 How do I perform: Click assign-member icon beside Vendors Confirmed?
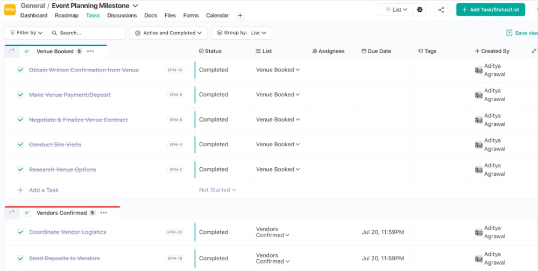[26, 213]
